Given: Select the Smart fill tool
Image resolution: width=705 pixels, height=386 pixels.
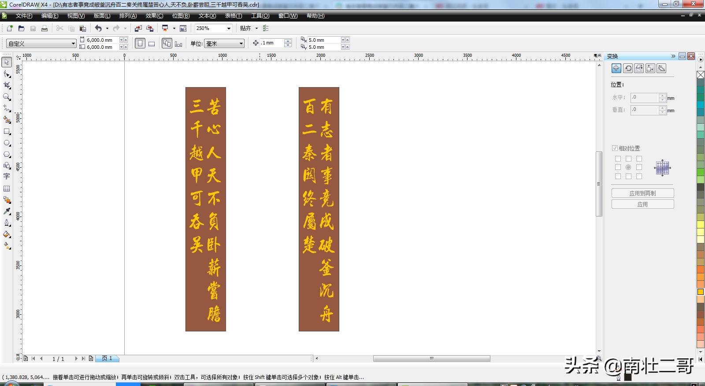Looking at the screenshot, I should 7,119.
